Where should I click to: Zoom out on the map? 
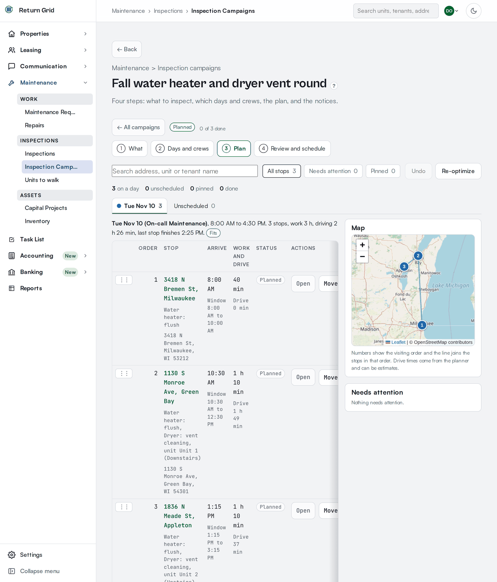[362, 256]
